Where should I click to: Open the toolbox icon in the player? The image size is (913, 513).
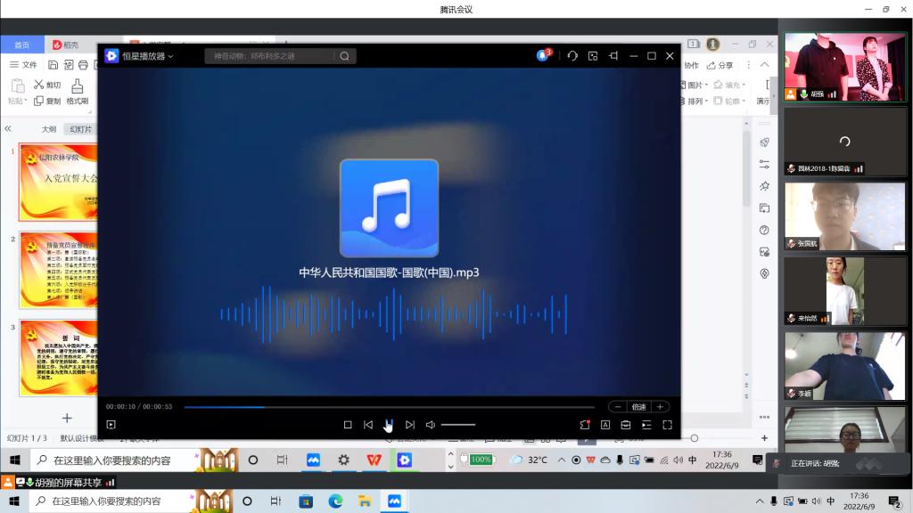(x=626, y=425)
